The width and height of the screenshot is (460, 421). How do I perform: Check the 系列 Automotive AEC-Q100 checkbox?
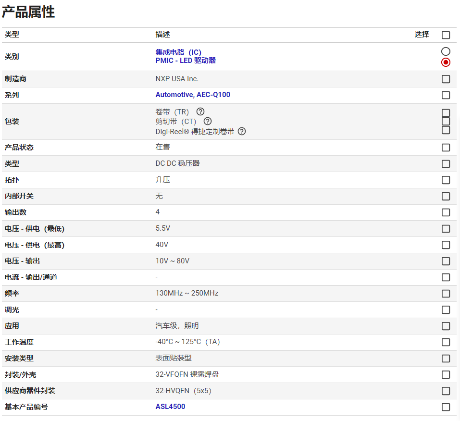[446, 95]
